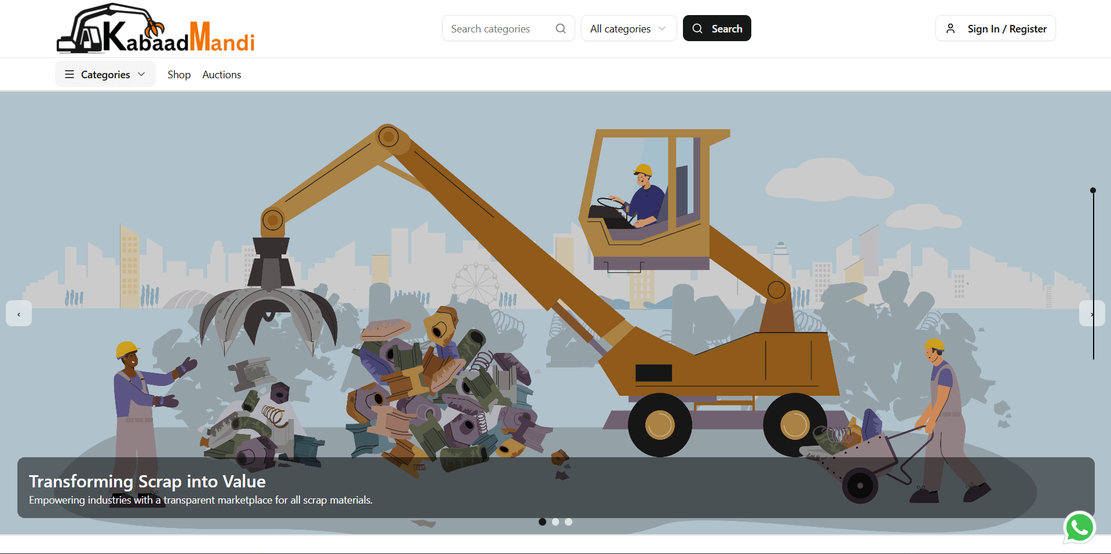
Task: Open the WhatsApp chat icon
Action: tap(1079, 528)
